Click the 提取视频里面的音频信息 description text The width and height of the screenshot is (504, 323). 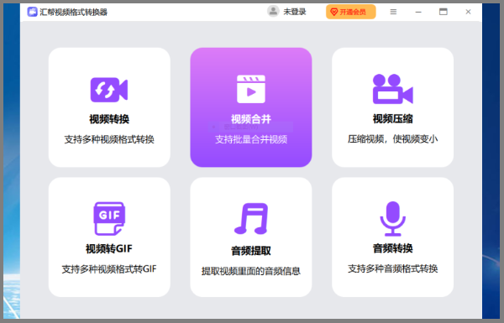click(251, 271)
